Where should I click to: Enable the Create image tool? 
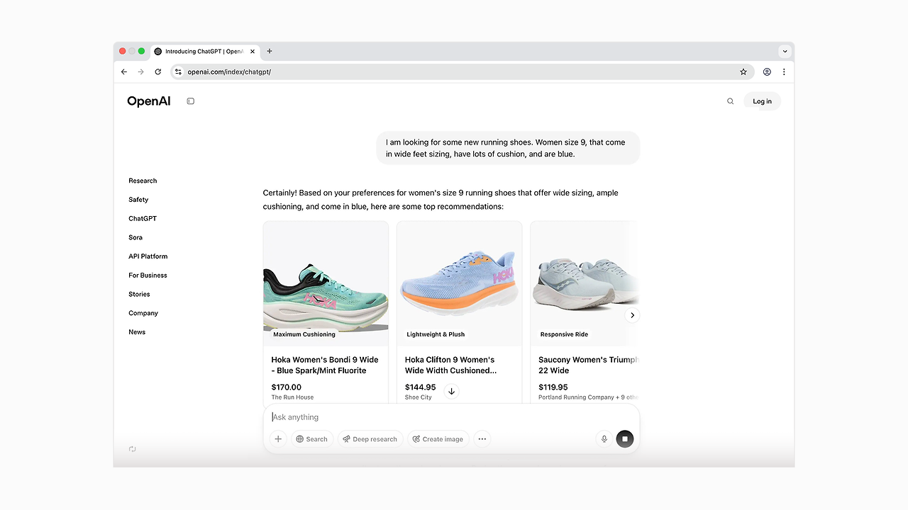(438, 439)
